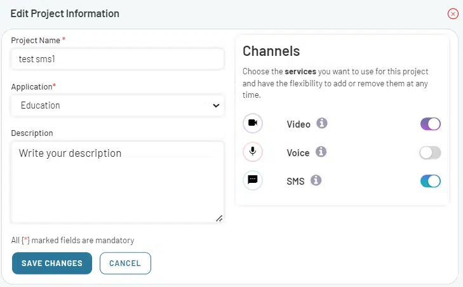Open the Video info tooltip icon

[x=322, y=123]
